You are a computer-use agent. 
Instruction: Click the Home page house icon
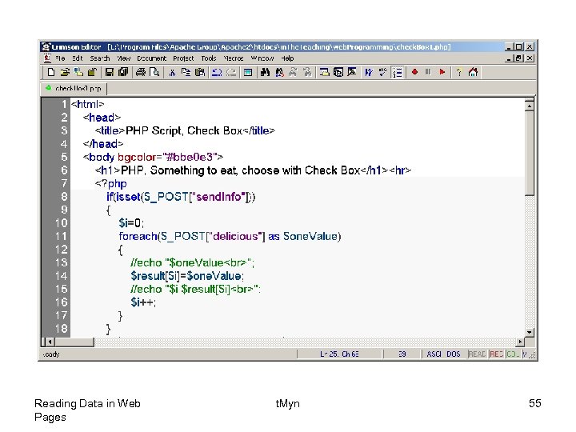pyautogui.click(x=473, y=72)
